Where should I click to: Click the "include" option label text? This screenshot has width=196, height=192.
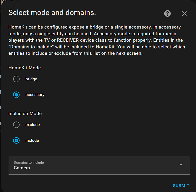32,140
